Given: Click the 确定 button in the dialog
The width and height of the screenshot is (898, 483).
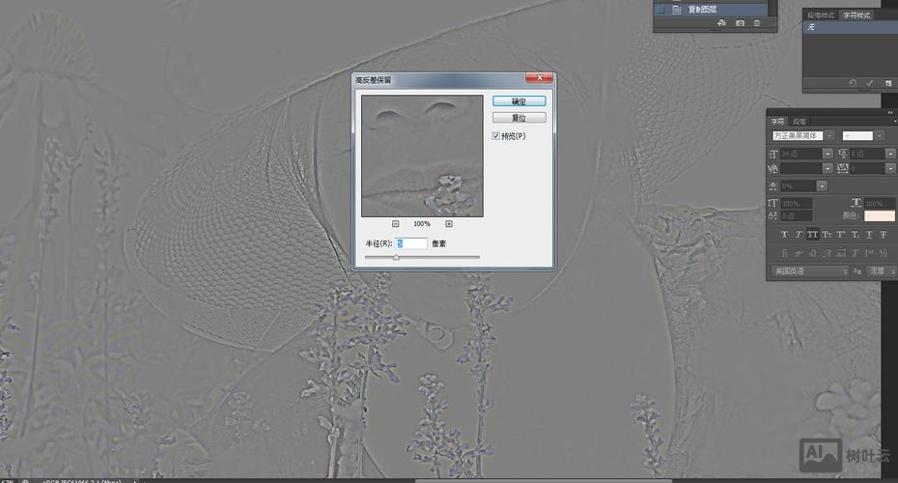Looking at the screenshot, I should 519,100.
